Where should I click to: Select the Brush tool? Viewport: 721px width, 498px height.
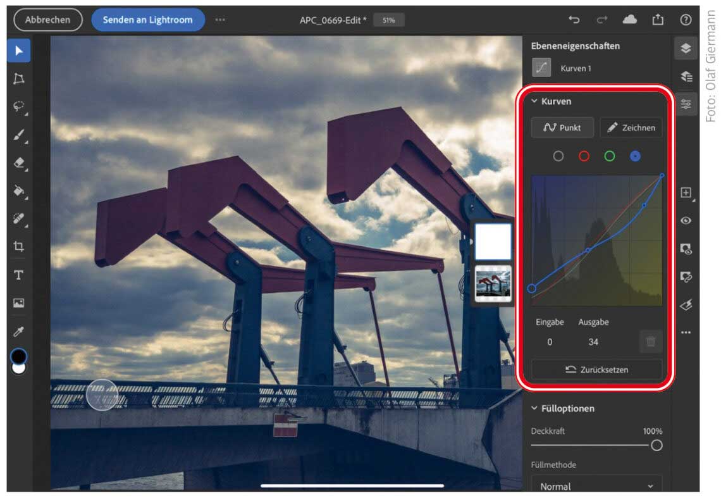18,135
